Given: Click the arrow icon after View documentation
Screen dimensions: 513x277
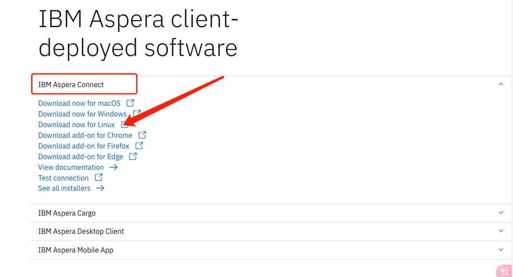Looking at the screenshot, I should (114, 167).
